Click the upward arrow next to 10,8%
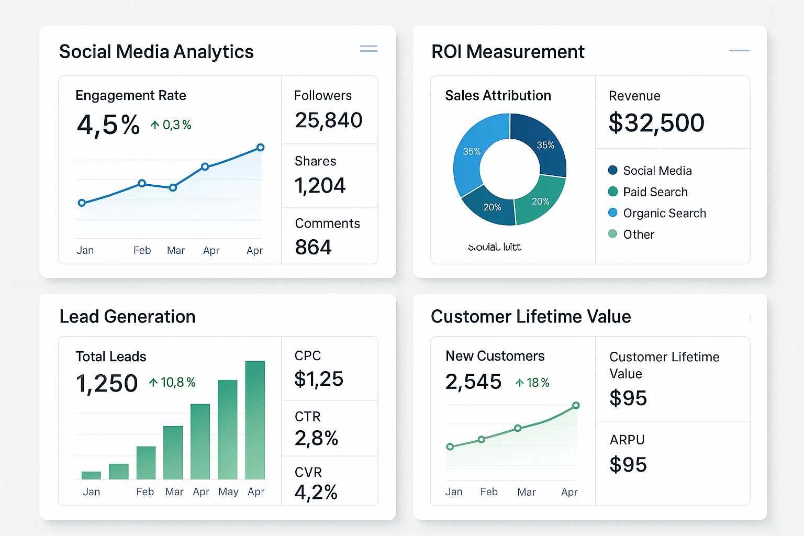This screenshot has height=536, width=804. coord(154,382)
